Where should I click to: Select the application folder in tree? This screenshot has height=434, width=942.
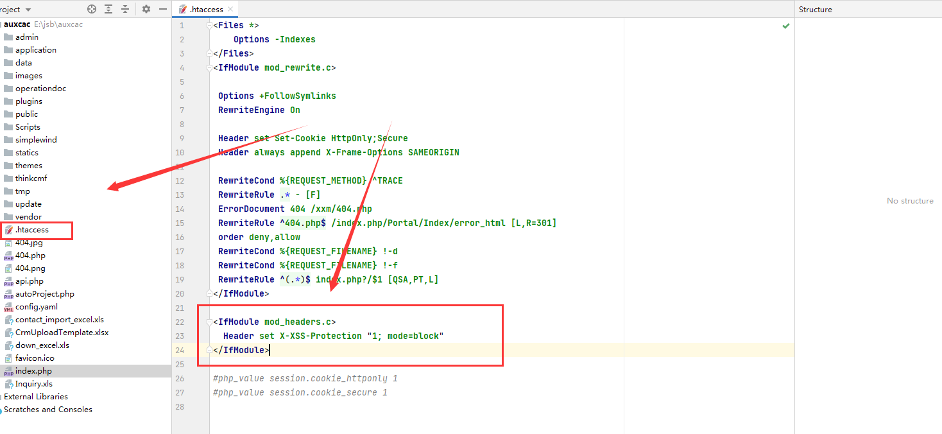point(36,50)
